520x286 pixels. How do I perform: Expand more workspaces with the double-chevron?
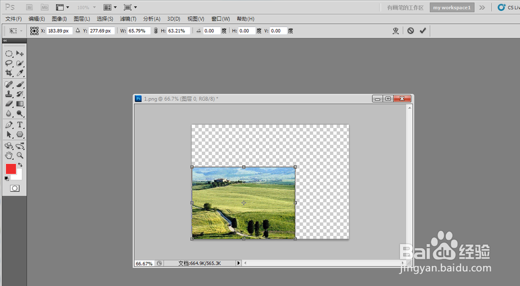482,7
